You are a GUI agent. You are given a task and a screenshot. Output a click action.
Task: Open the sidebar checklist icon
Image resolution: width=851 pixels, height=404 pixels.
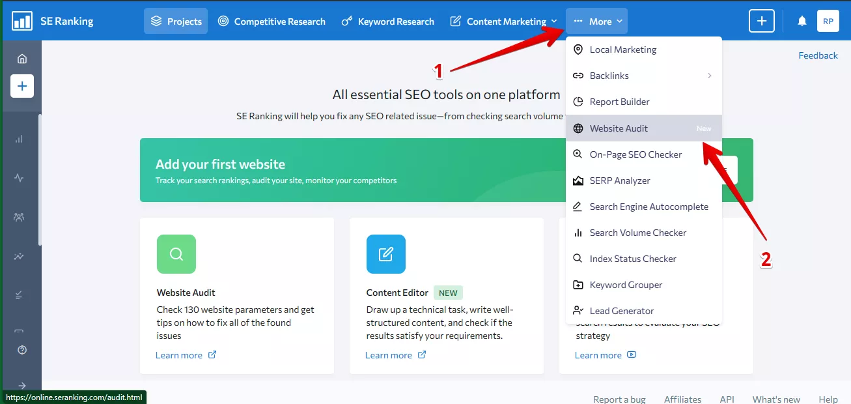coord(19,295)
